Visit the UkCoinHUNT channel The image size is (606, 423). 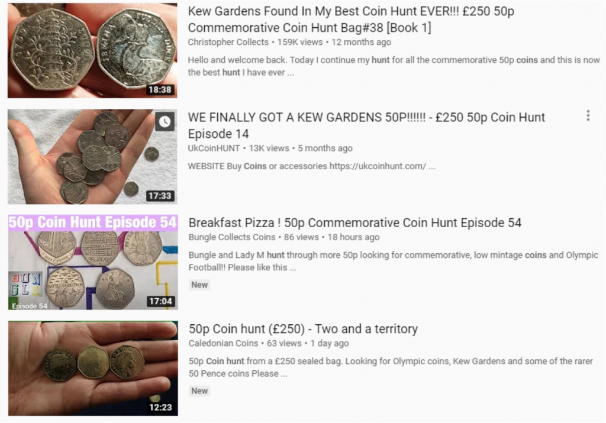214,148
